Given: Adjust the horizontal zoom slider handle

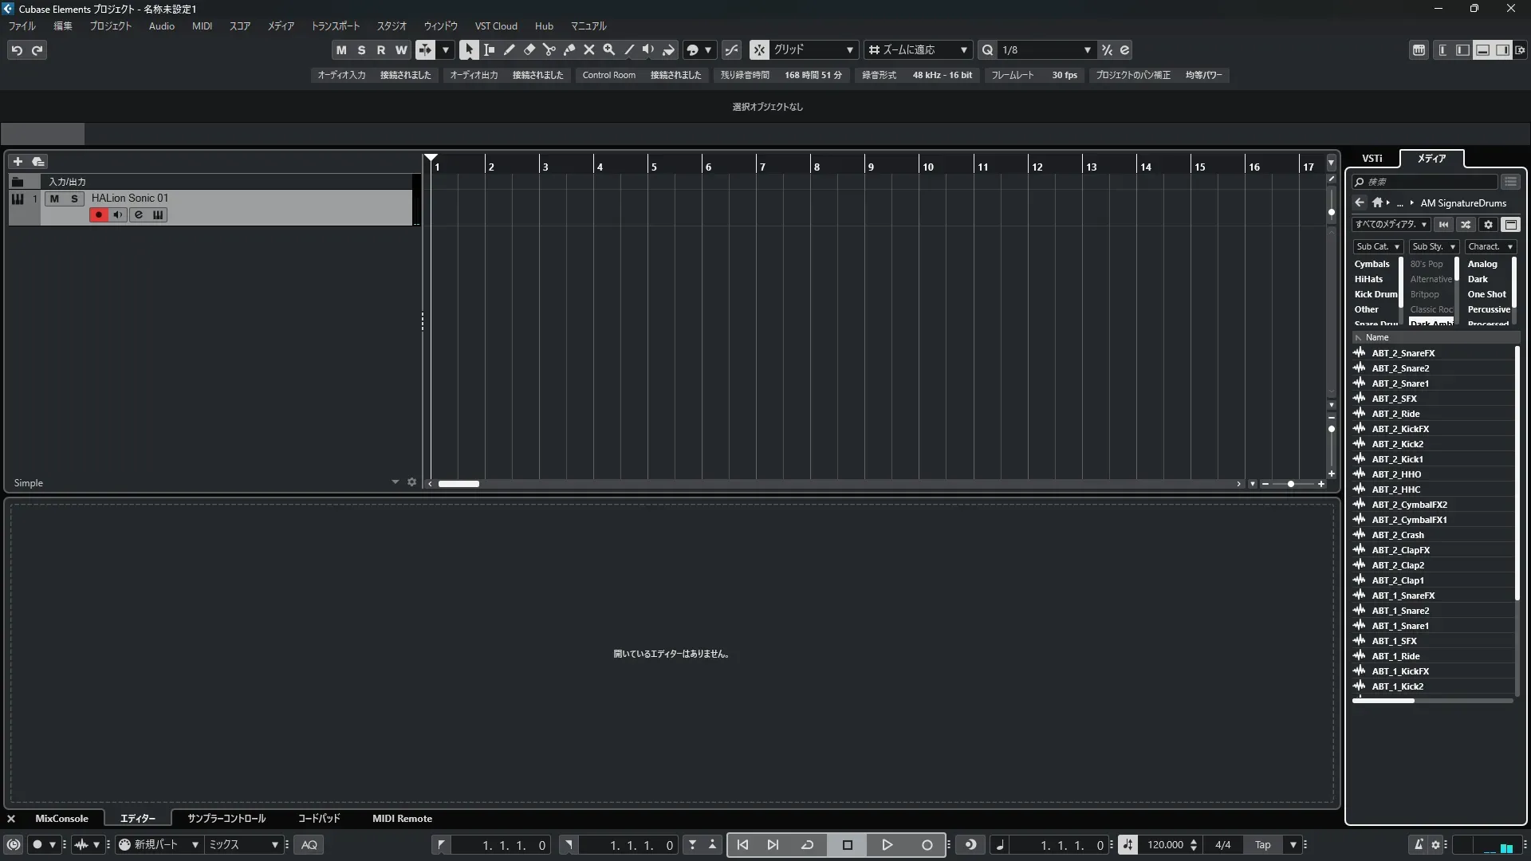Looking at the screenshot, I should (1291, 484).
